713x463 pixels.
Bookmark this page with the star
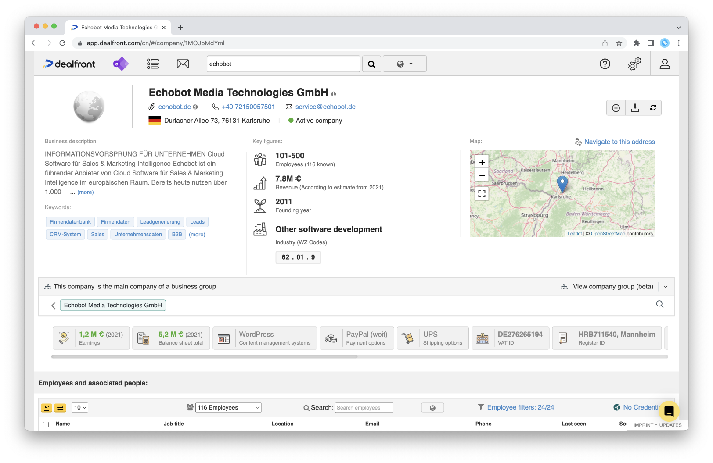point(619,43)
